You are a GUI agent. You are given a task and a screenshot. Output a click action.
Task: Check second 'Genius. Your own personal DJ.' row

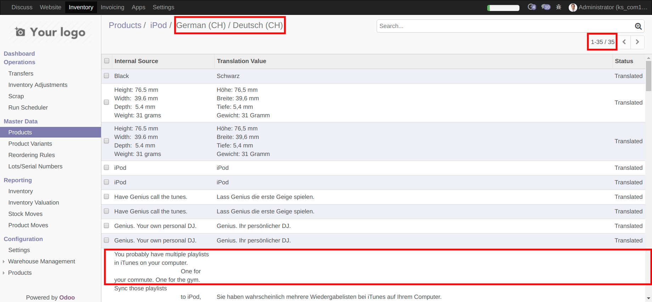[106, 240]
